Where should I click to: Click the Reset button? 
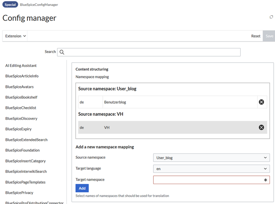[255, 36]
